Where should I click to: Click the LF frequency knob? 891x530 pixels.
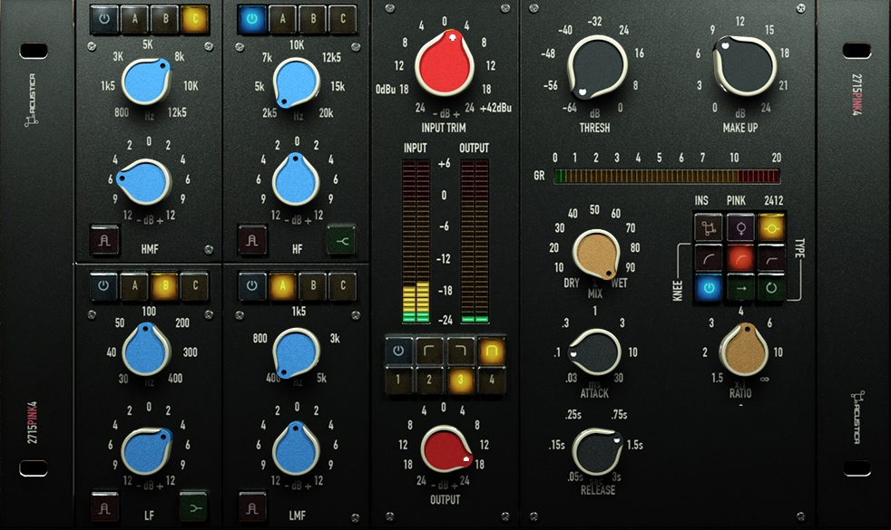tap(146, 350)
